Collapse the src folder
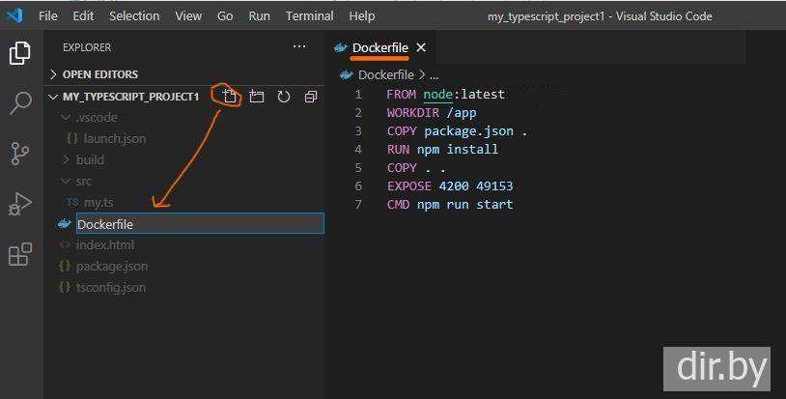 (83, 182)
